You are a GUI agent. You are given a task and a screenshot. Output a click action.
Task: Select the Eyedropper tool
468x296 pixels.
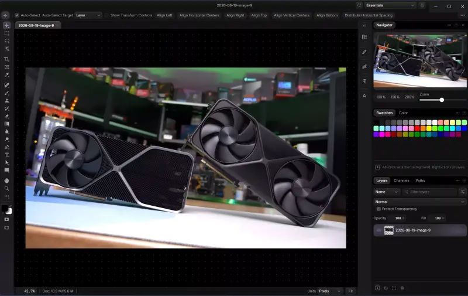(x=6, y=75)
